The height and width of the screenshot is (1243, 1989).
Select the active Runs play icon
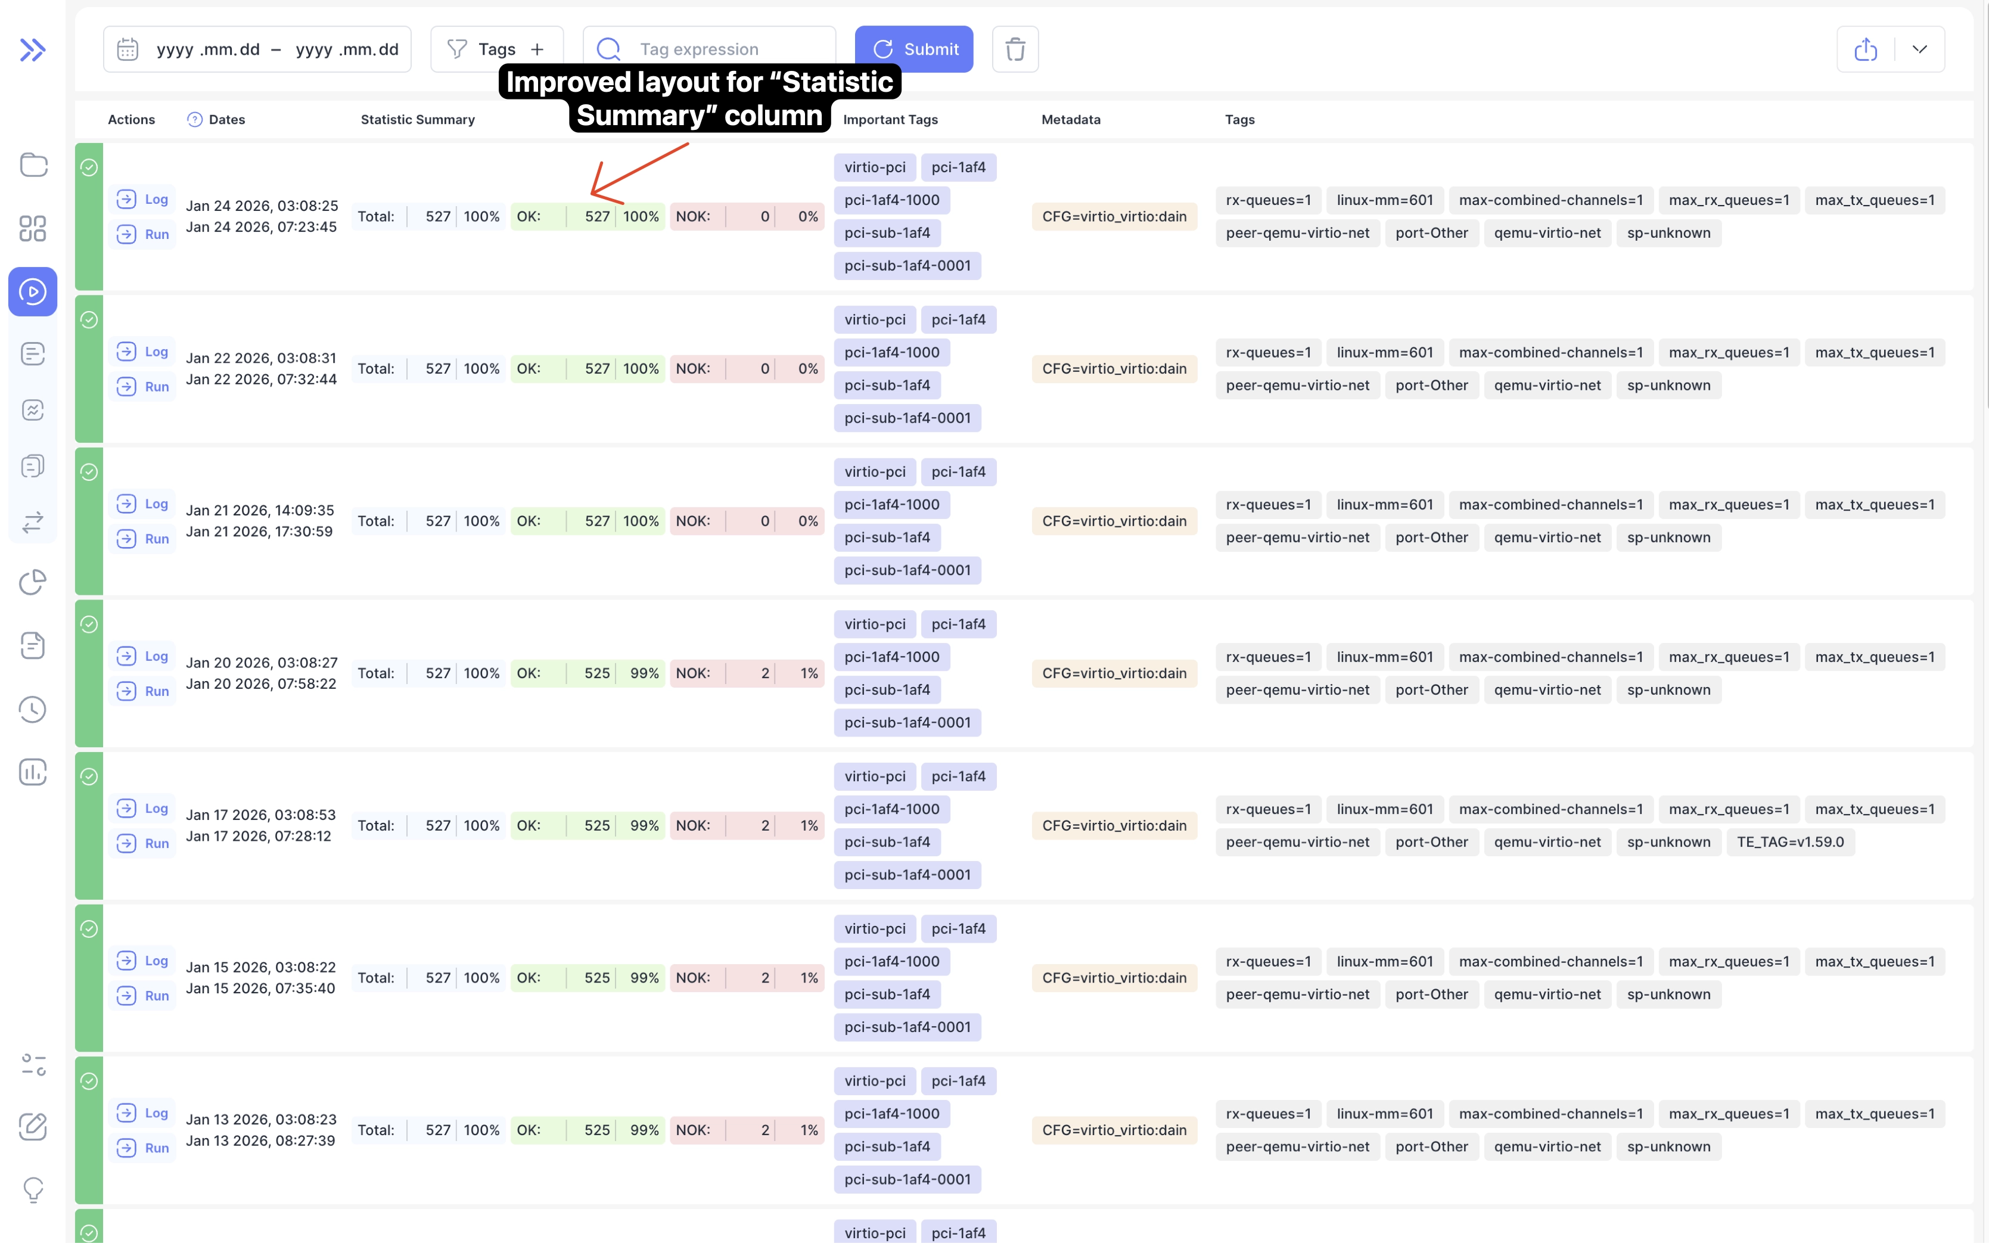point(33,292)
